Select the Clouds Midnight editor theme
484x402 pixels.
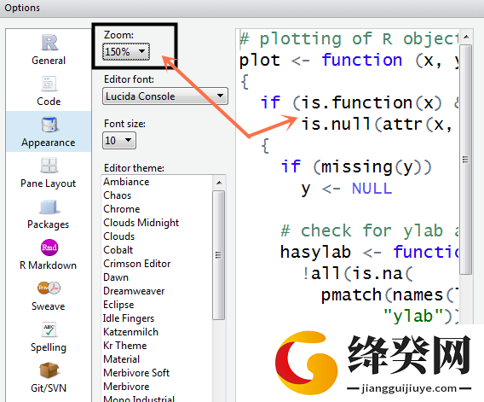[141, 223]
